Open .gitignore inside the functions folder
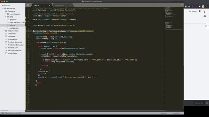This screenshot has width=209, height=117. 13,19
